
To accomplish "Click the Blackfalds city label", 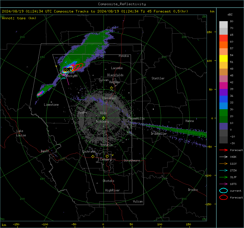I will [x=115, y=75].
